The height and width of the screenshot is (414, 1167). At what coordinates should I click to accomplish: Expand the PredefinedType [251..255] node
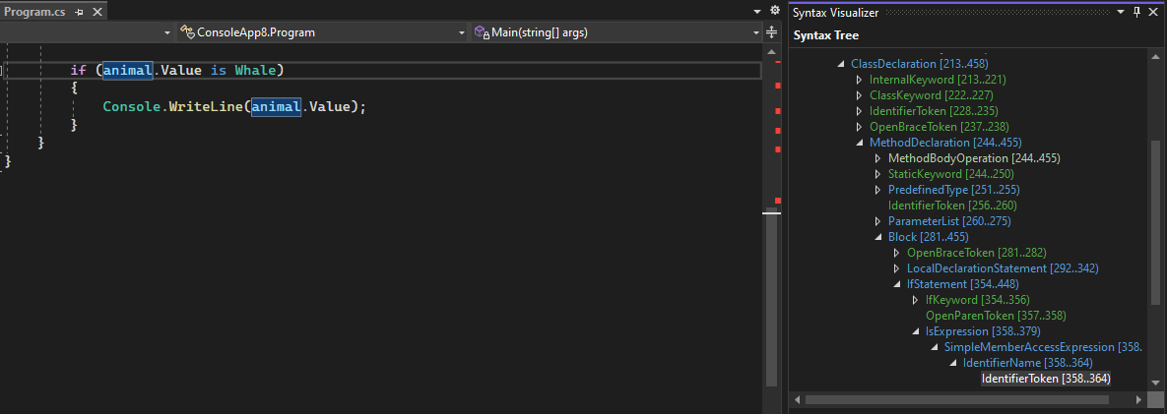coord(878,190)
